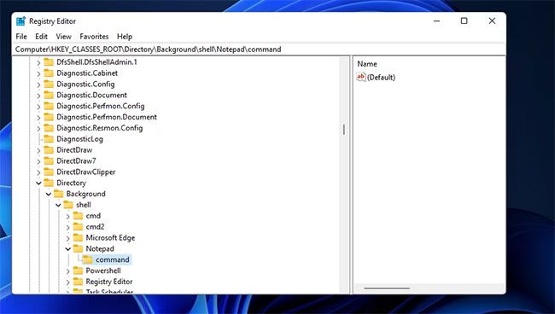
Task: Select the Powershell folder icon
Action: coord(78,270)
